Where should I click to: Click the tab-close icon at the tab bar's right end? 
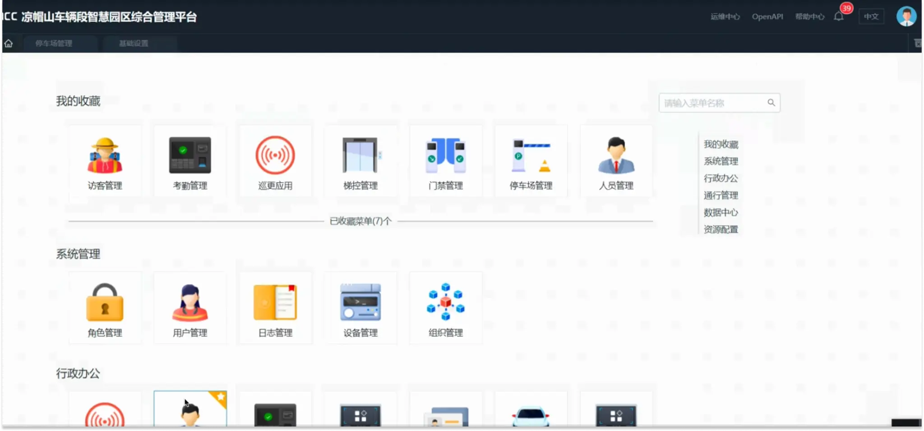[x=917, y=43]
